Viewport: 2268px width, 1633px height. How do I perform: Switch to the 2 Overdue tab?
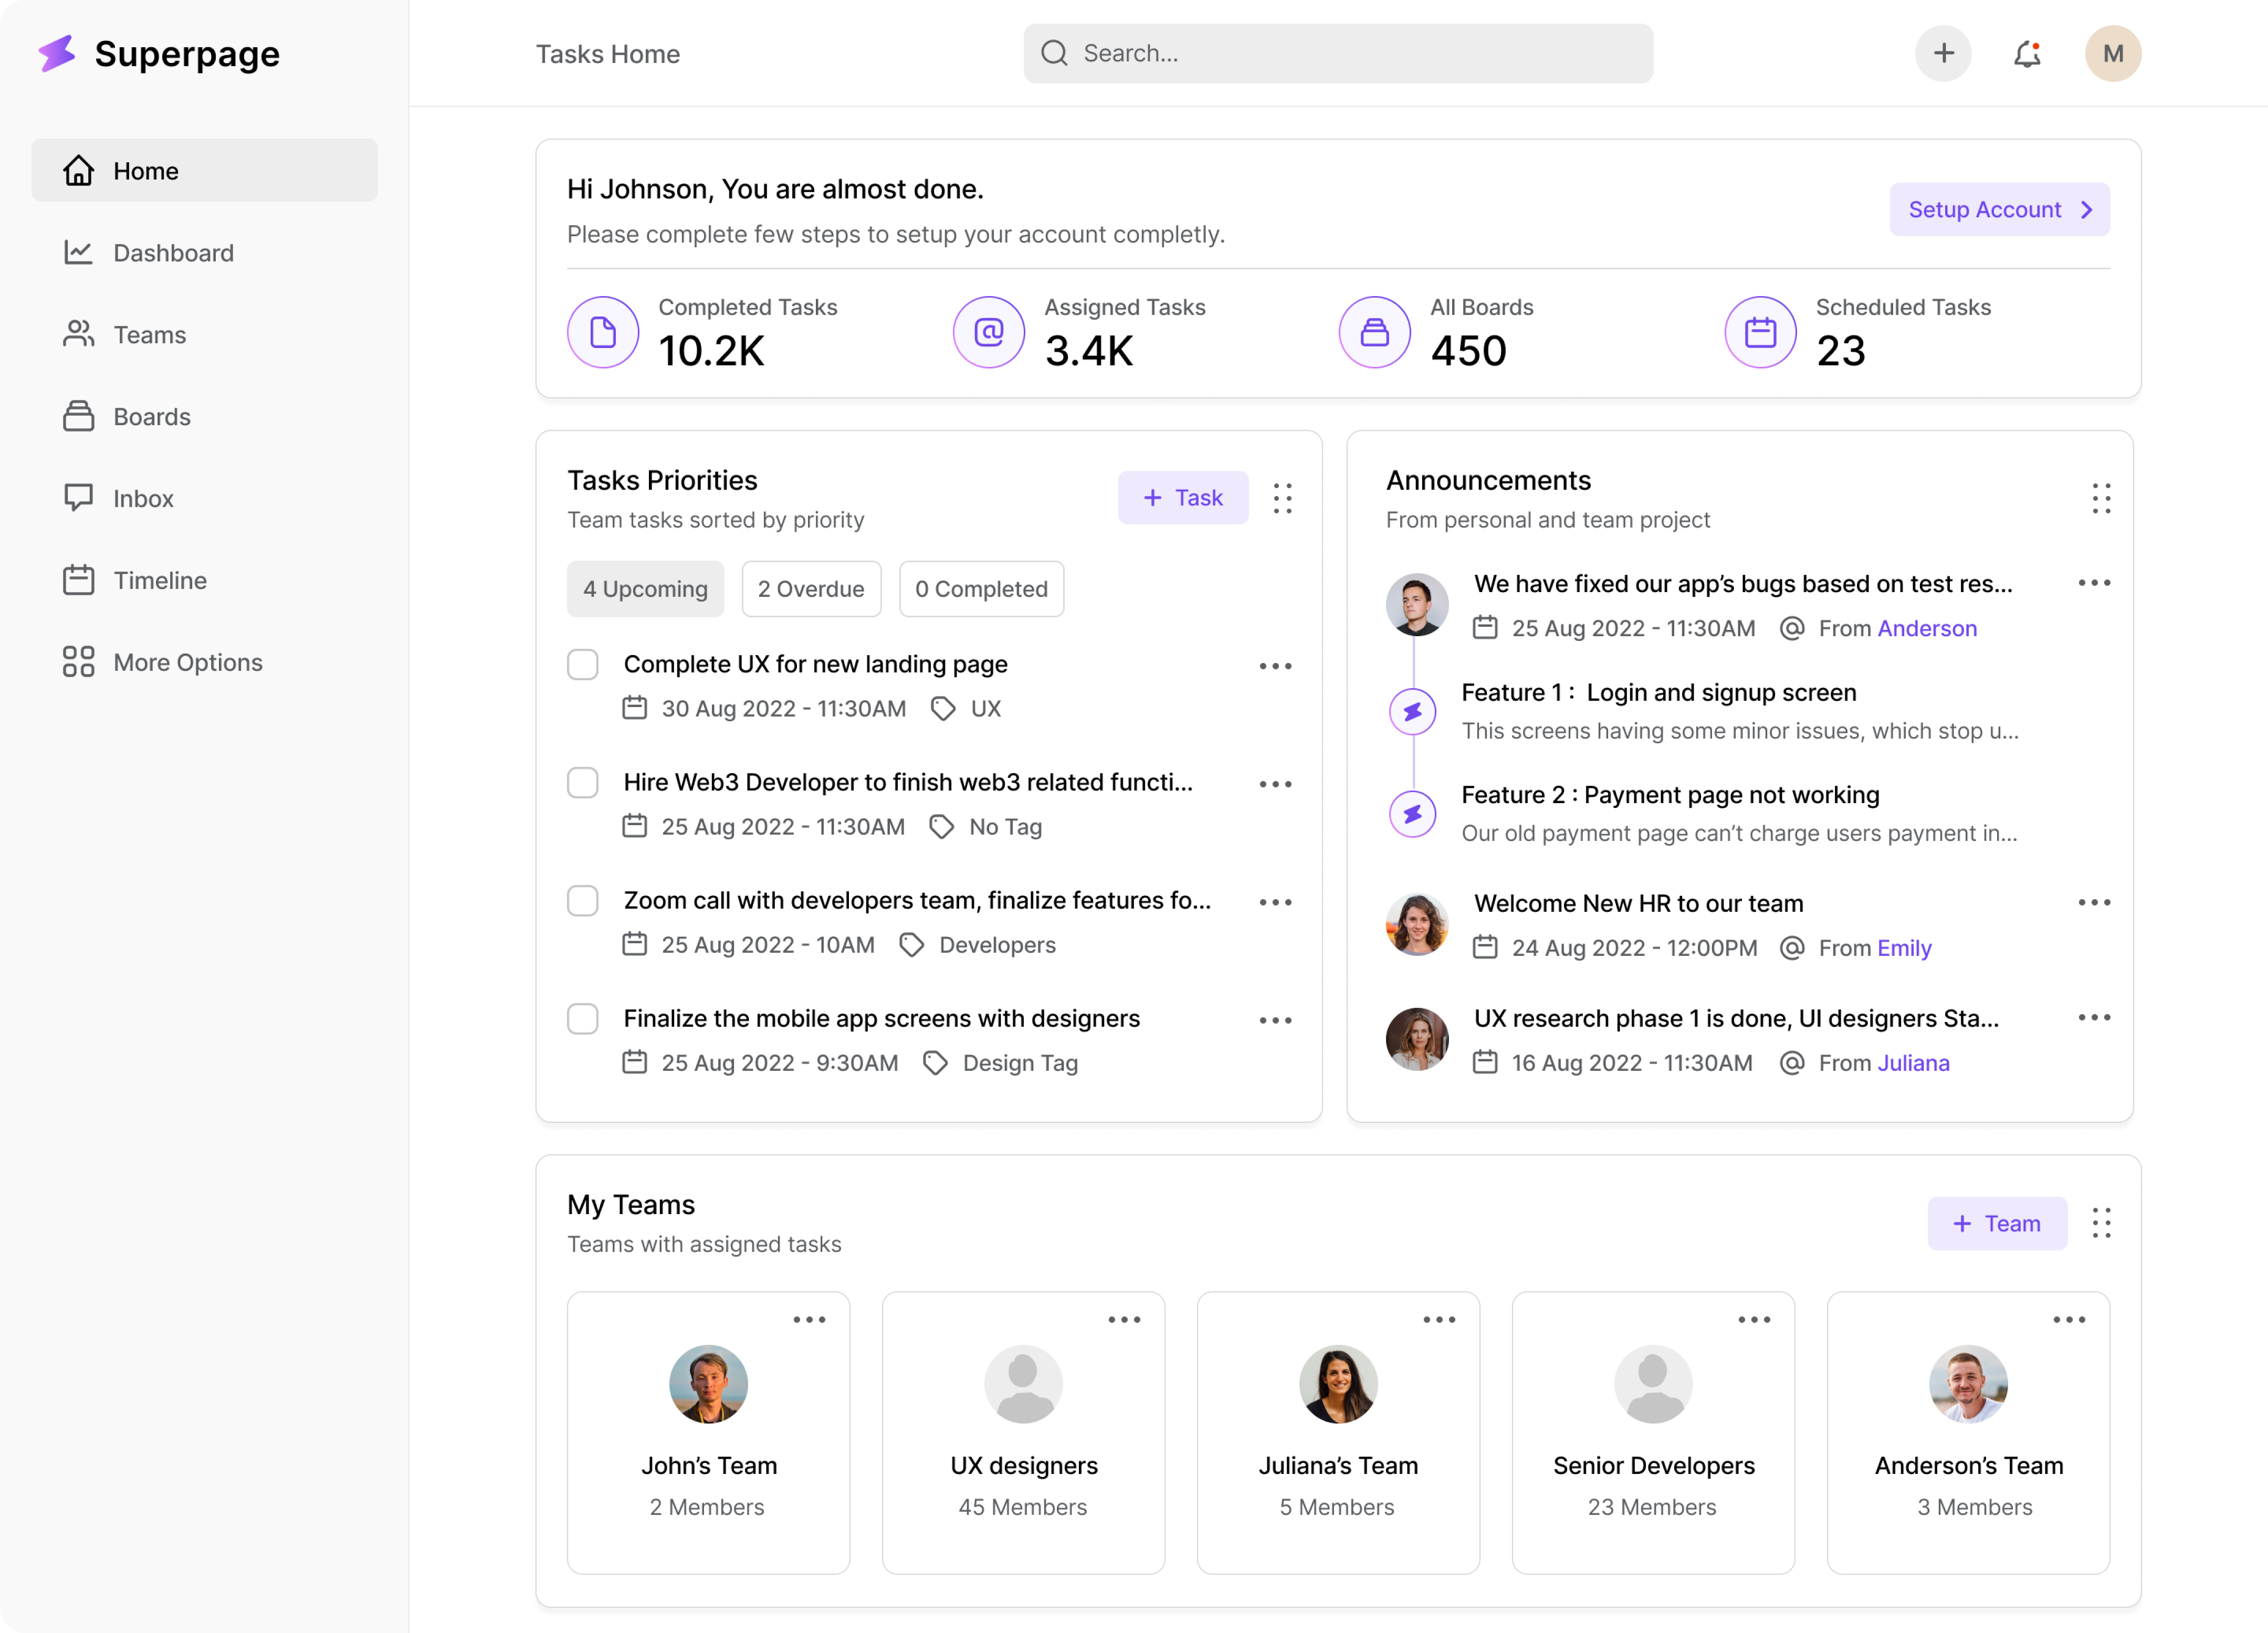810,589
